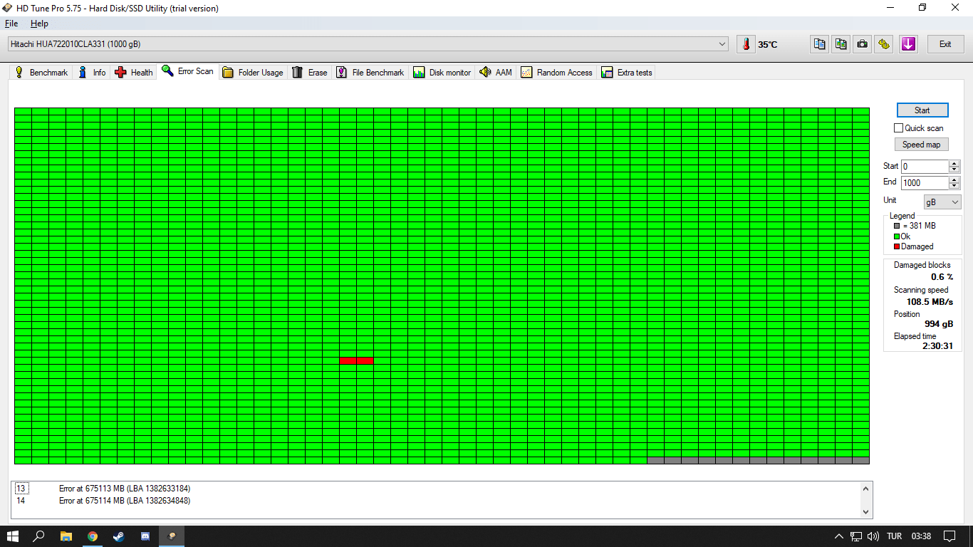This screenshot has height=547, width=973.
Task: Open Google Chrome from the taskbar
Action: (93, 536)
